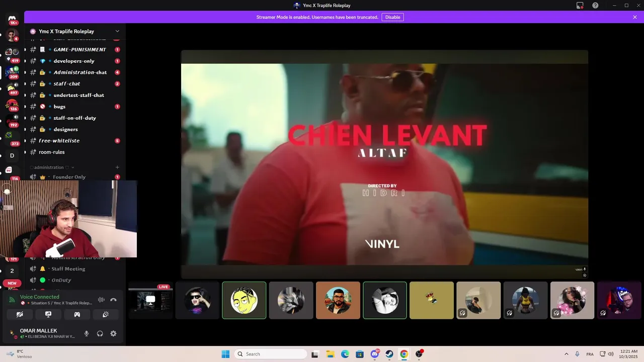Select the bearded man in orange tile

coord(338,300)
